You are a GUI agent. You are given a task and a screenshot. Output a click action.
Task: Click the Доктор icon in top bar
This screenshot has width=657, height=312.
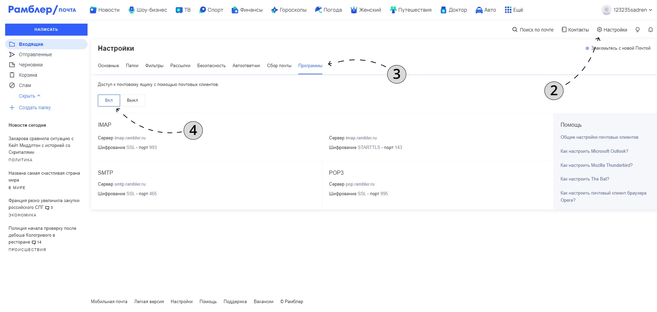click(443, 10)
